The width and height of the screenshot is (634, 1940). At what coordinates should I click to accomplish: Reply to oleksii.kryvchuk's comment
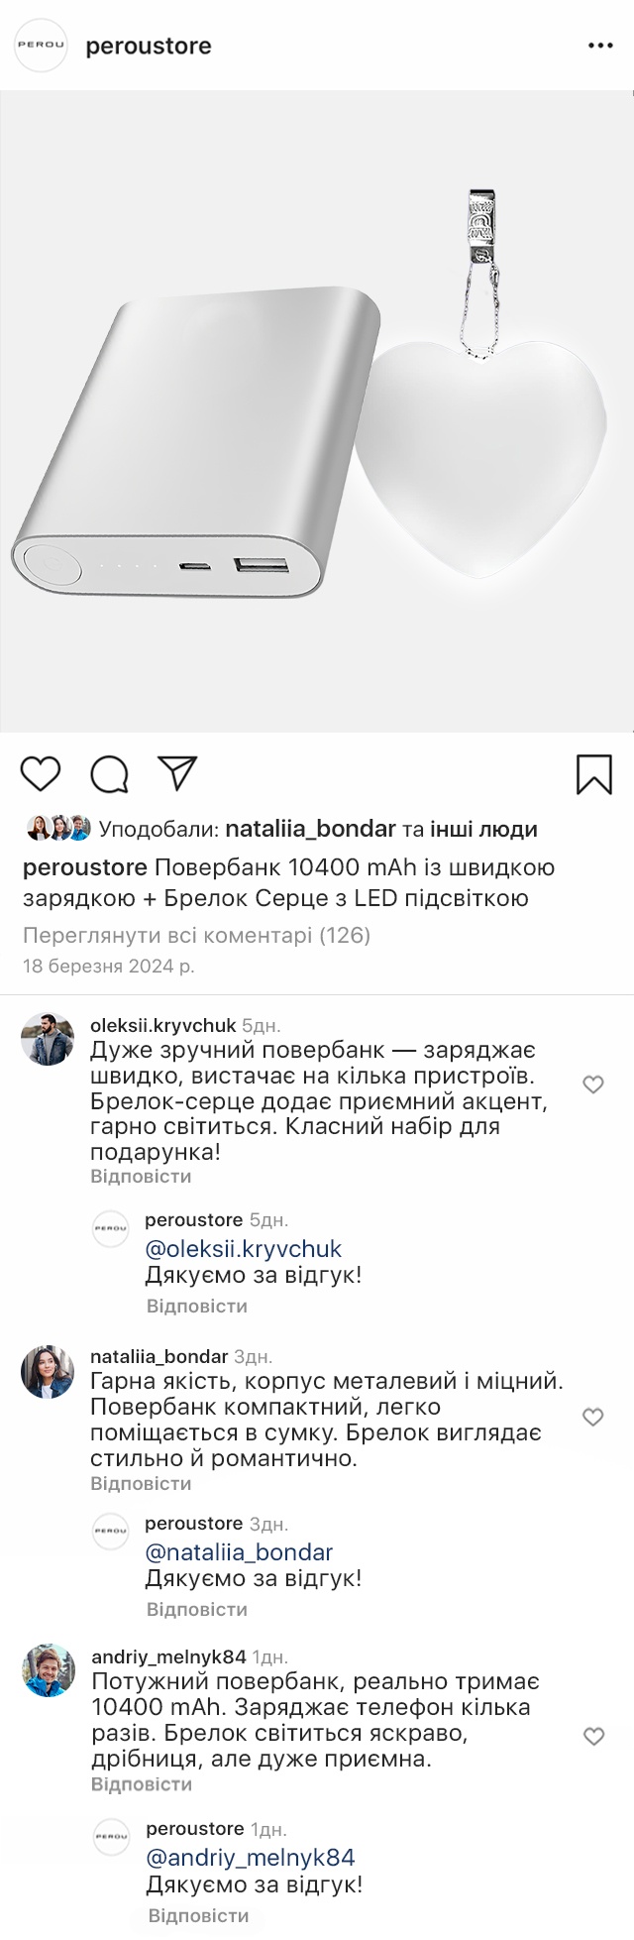coord(141,1177)
